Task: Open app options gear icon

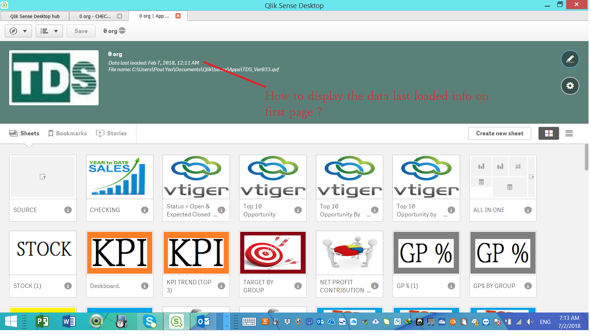Action: [x=570, y=86]
